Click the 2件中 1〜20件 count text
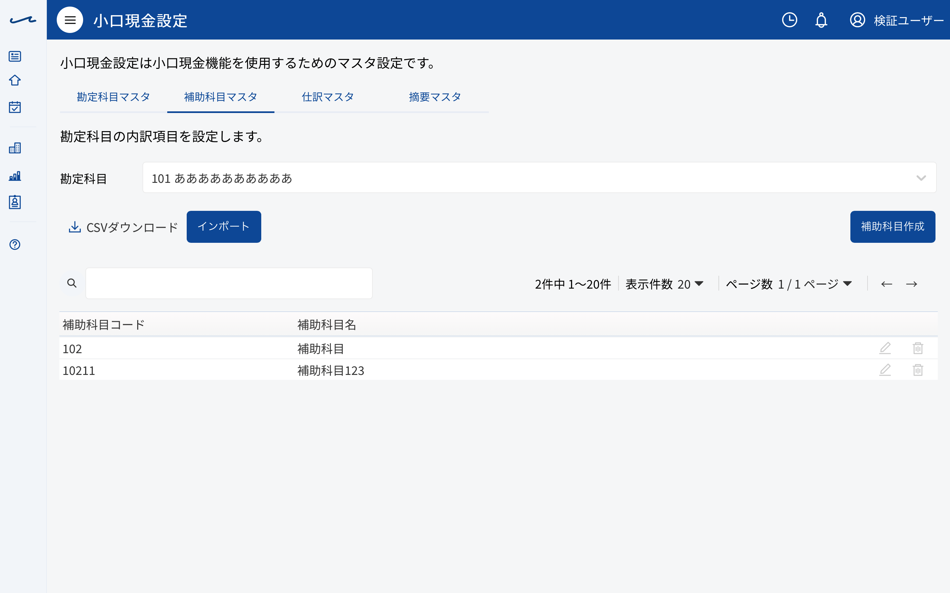Image resolution: width=950 pixels, height=593 pixels. pos(573,284)
